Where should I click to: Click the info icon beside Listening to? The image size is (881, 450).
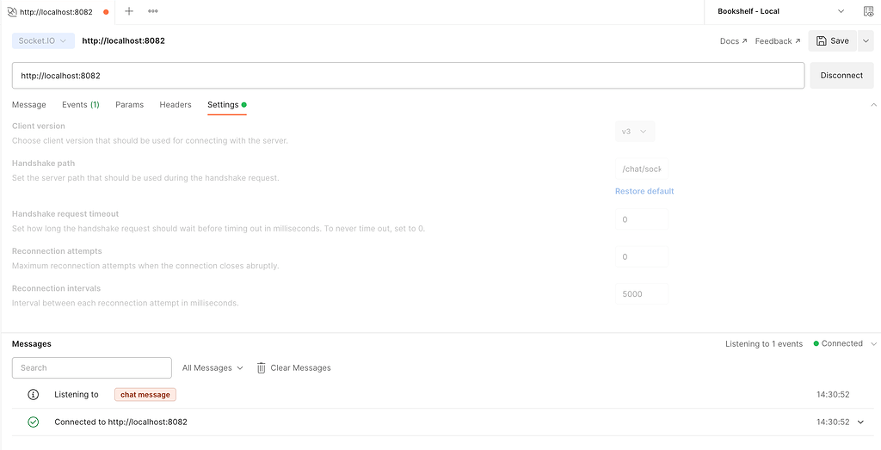(x=34, y=394)
